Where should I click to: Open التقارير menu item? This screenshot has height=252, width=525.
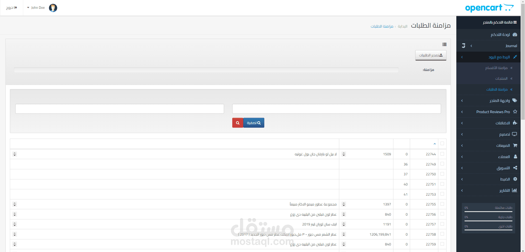pyautogui.click(x=488, y=190)
